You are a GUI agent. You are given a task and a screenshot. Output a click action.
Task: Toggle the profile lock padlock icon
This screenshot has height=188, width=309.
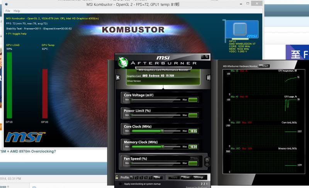click(x=117, y=177)
